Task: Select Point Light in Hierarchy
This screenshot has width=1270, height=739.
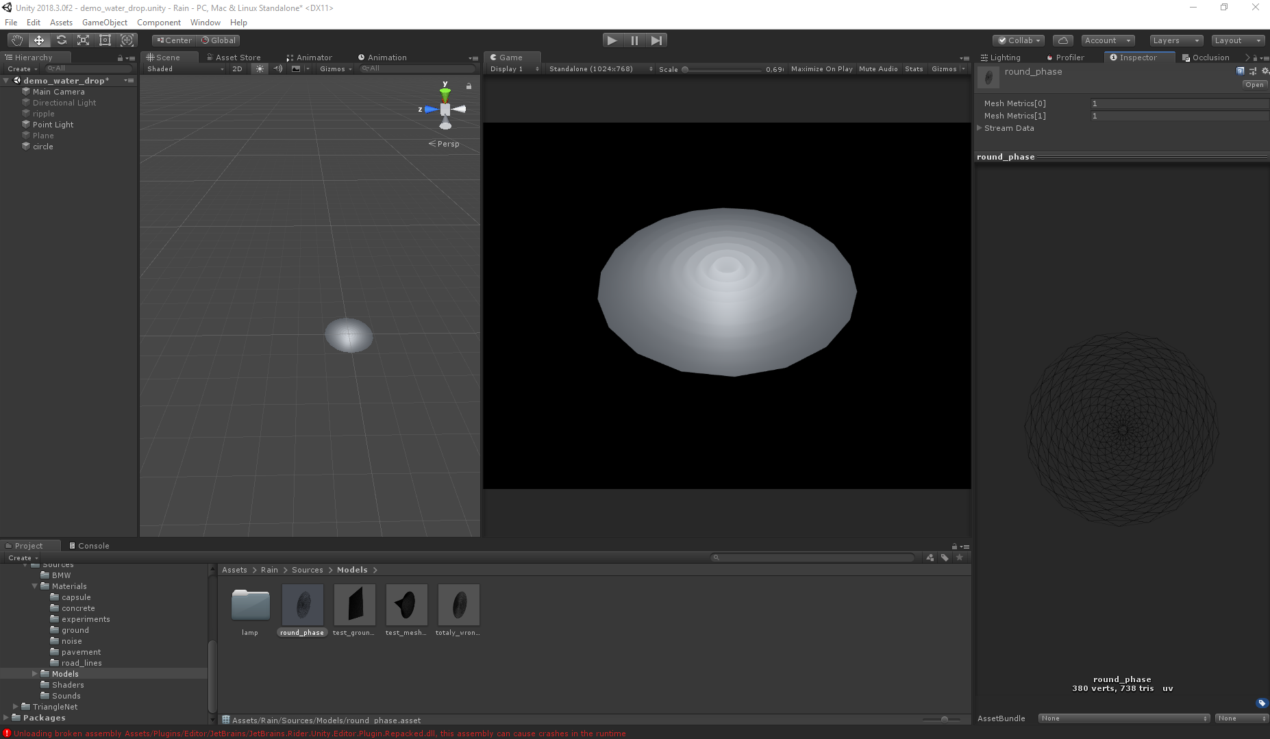Action: point(53,125)
